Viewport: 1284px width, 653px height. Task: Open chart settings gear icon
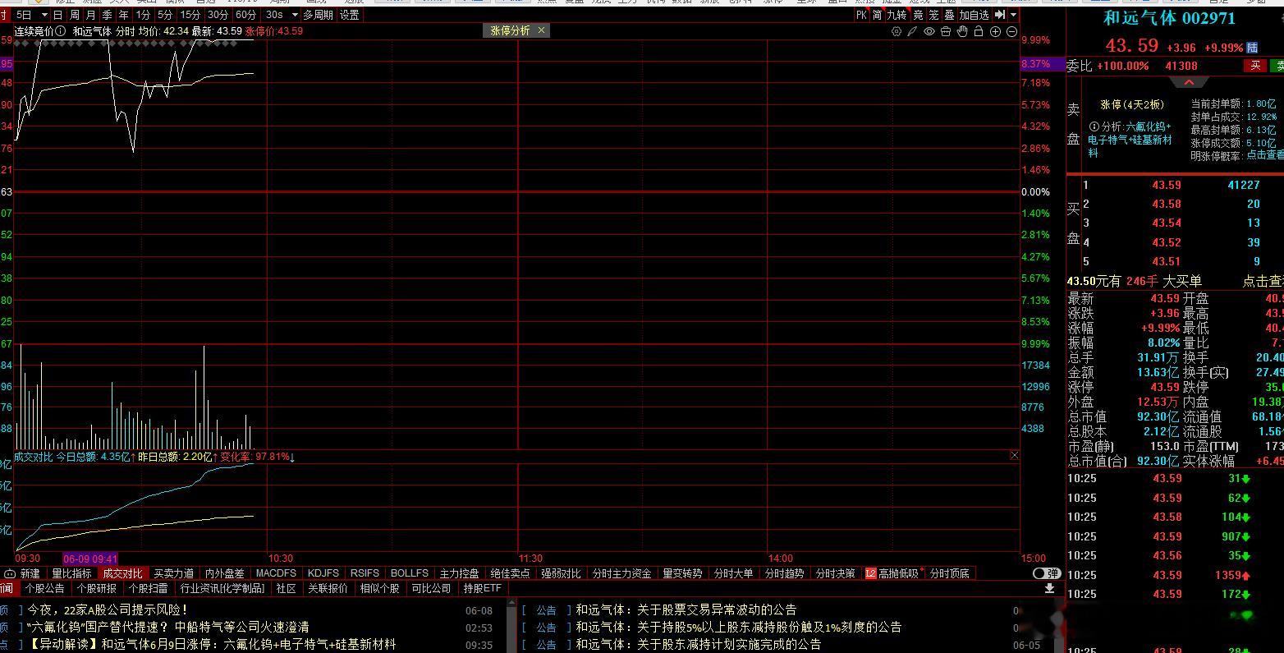coord(897,31)
